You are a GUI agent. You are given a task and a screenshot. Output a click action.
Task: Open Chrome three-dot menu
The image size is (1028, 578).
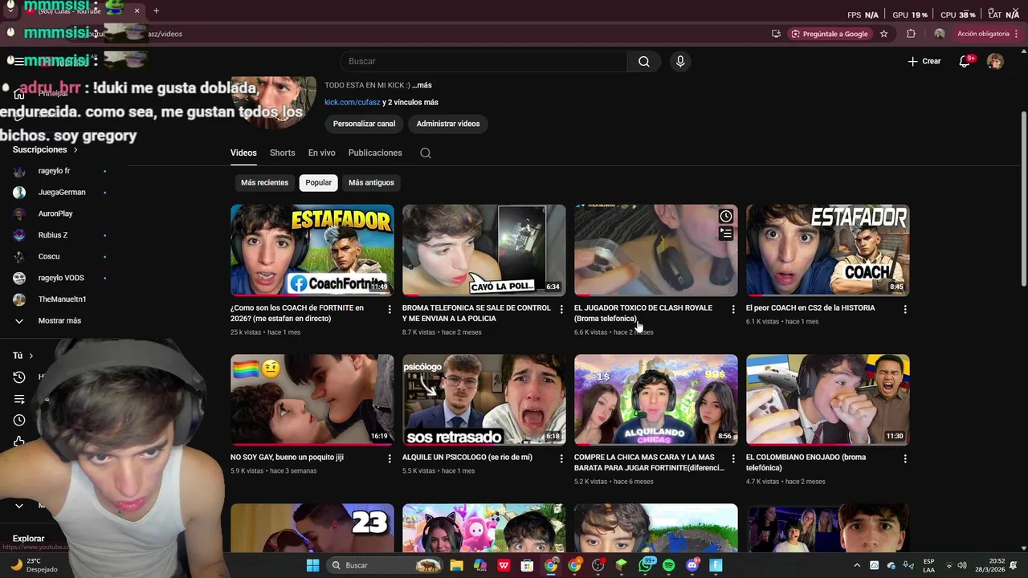pos(1018,34)
